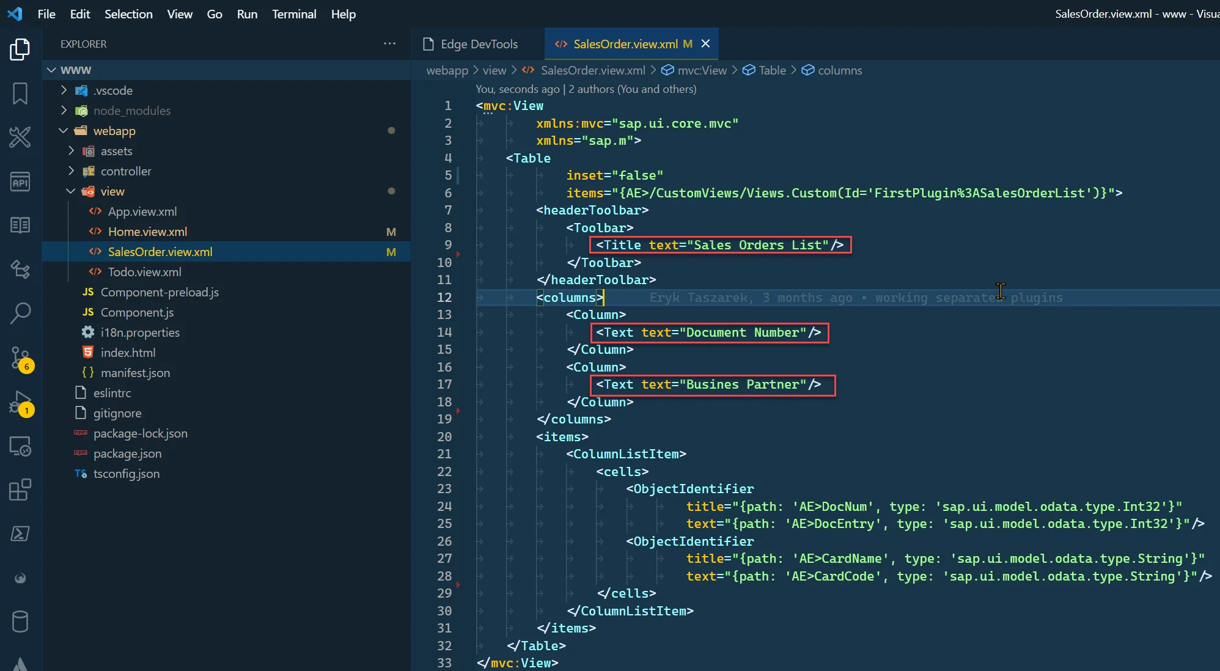Viewport: 1220px width, 671px height.
Task: Select Edge DevTools tab
Action: (x=479, y=43)
